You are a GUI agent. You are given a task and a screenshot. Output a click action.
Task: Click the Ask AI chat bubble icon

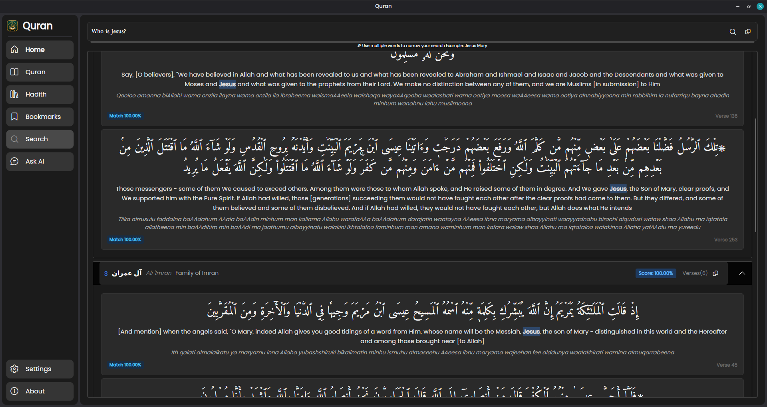click(15, 161)
